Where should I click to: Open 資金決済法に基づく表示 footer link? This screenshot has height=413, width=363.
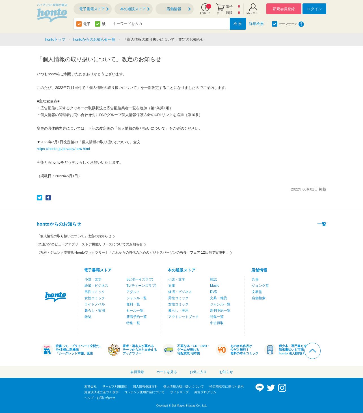[x=101, y=392]
